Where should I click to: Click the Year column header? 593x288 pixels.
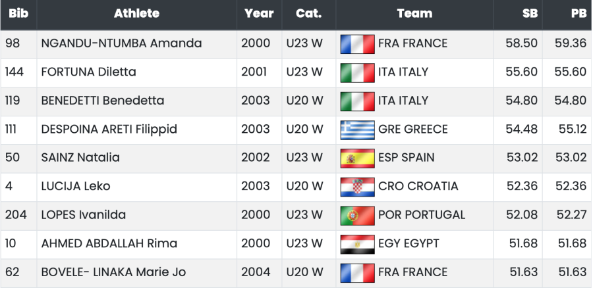(x=259, y=14)
